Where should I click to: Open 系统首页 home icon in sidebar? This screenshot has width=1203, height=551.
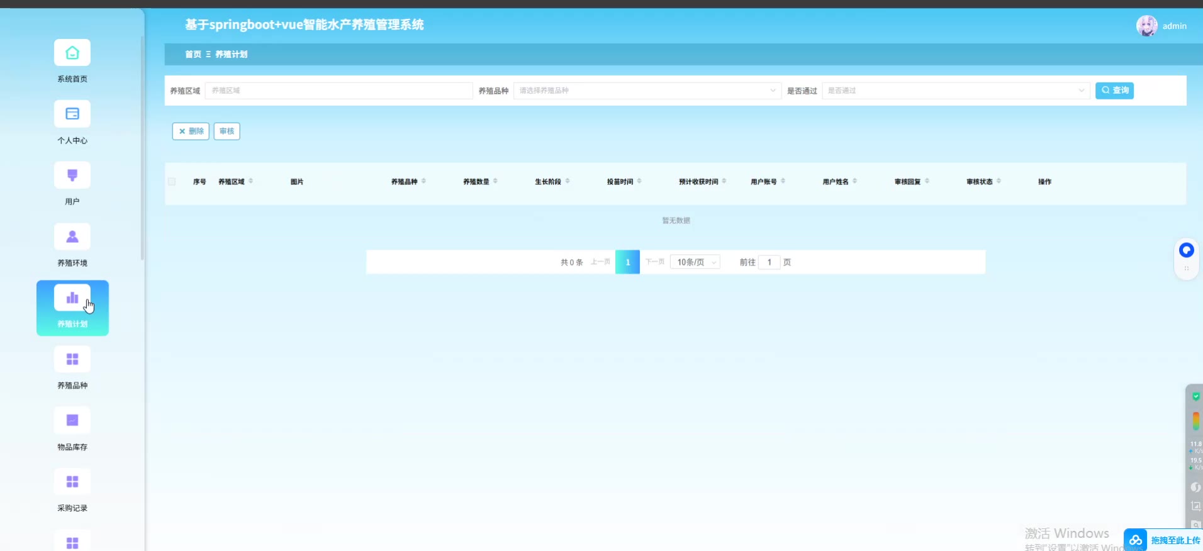(72, 53)
